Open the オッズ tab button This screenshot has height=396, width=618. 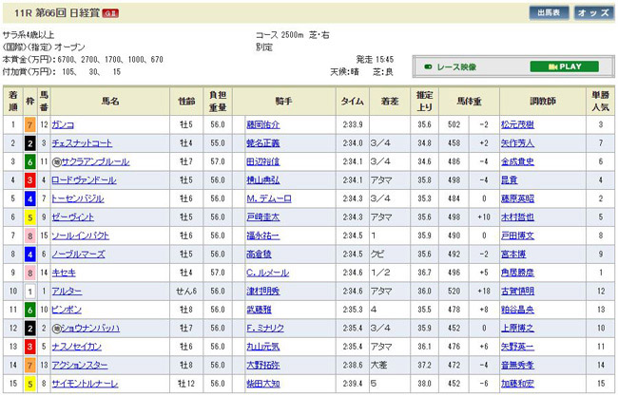[592, 12]
